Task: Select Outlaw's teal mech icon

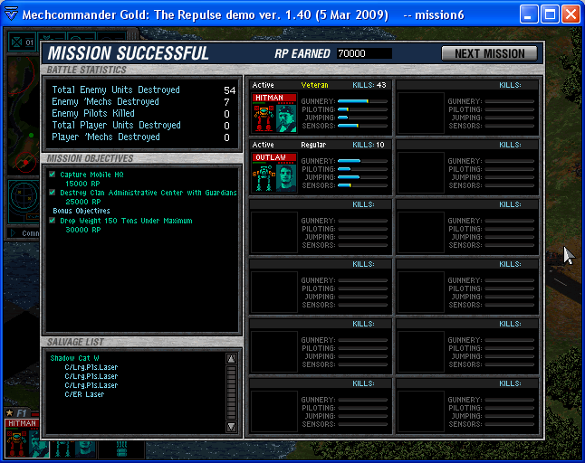Action: point(264,177)
